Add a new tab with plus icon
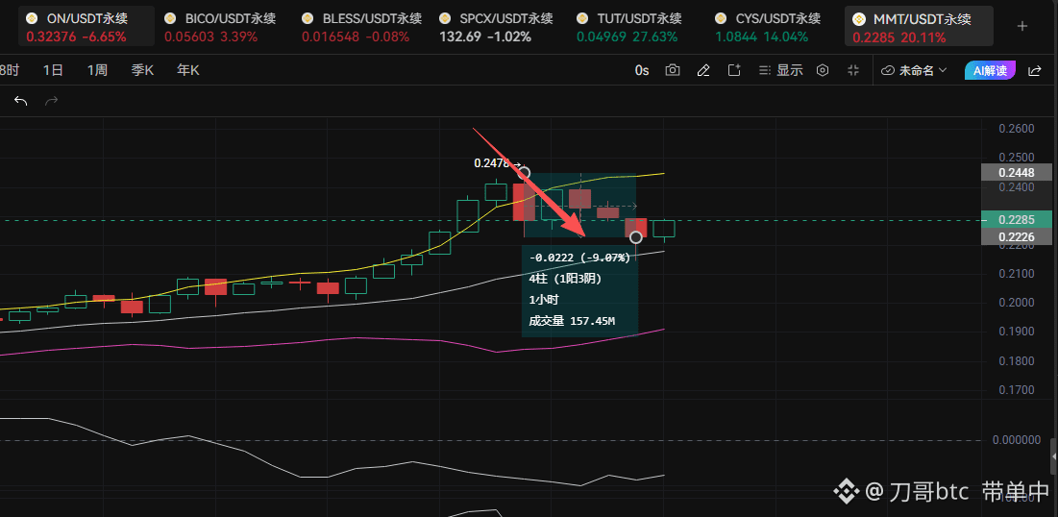1058x517 pixels. (1022, 26)
